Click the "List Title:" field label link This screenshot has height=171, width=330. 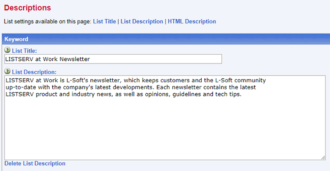pyautogui.click(x=24, y=51)
